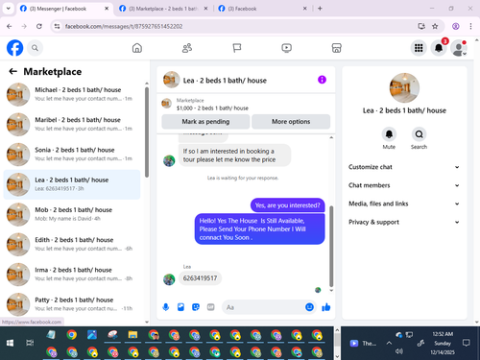
Task: Open the Windows Start menu
Action: pos(10,343)
